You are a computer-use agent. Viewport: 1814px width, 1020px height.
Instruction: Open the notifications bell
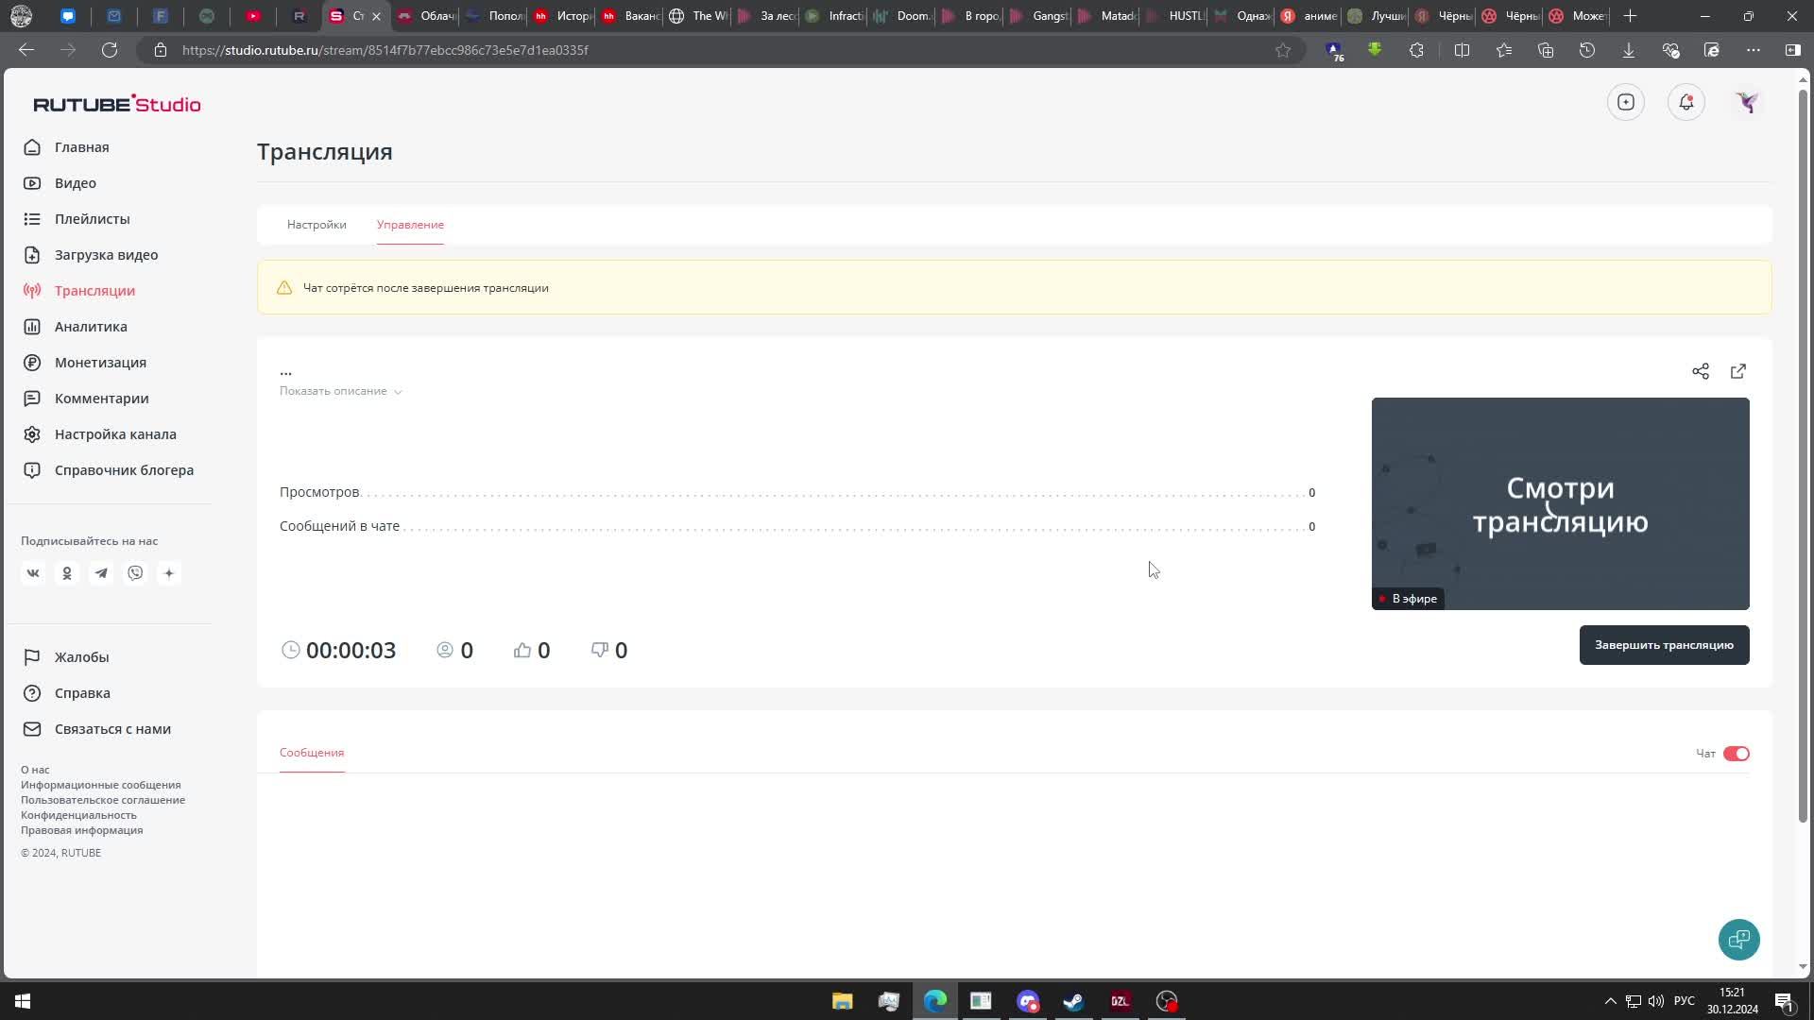point(1686,102)
